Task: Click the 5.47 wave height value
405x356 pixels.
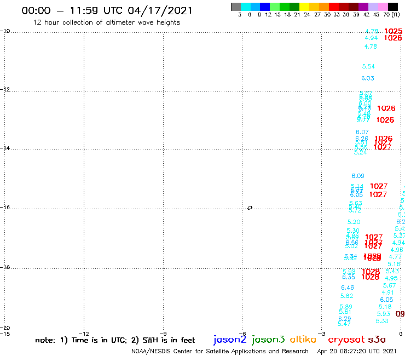Action: [x=344, y=324]
